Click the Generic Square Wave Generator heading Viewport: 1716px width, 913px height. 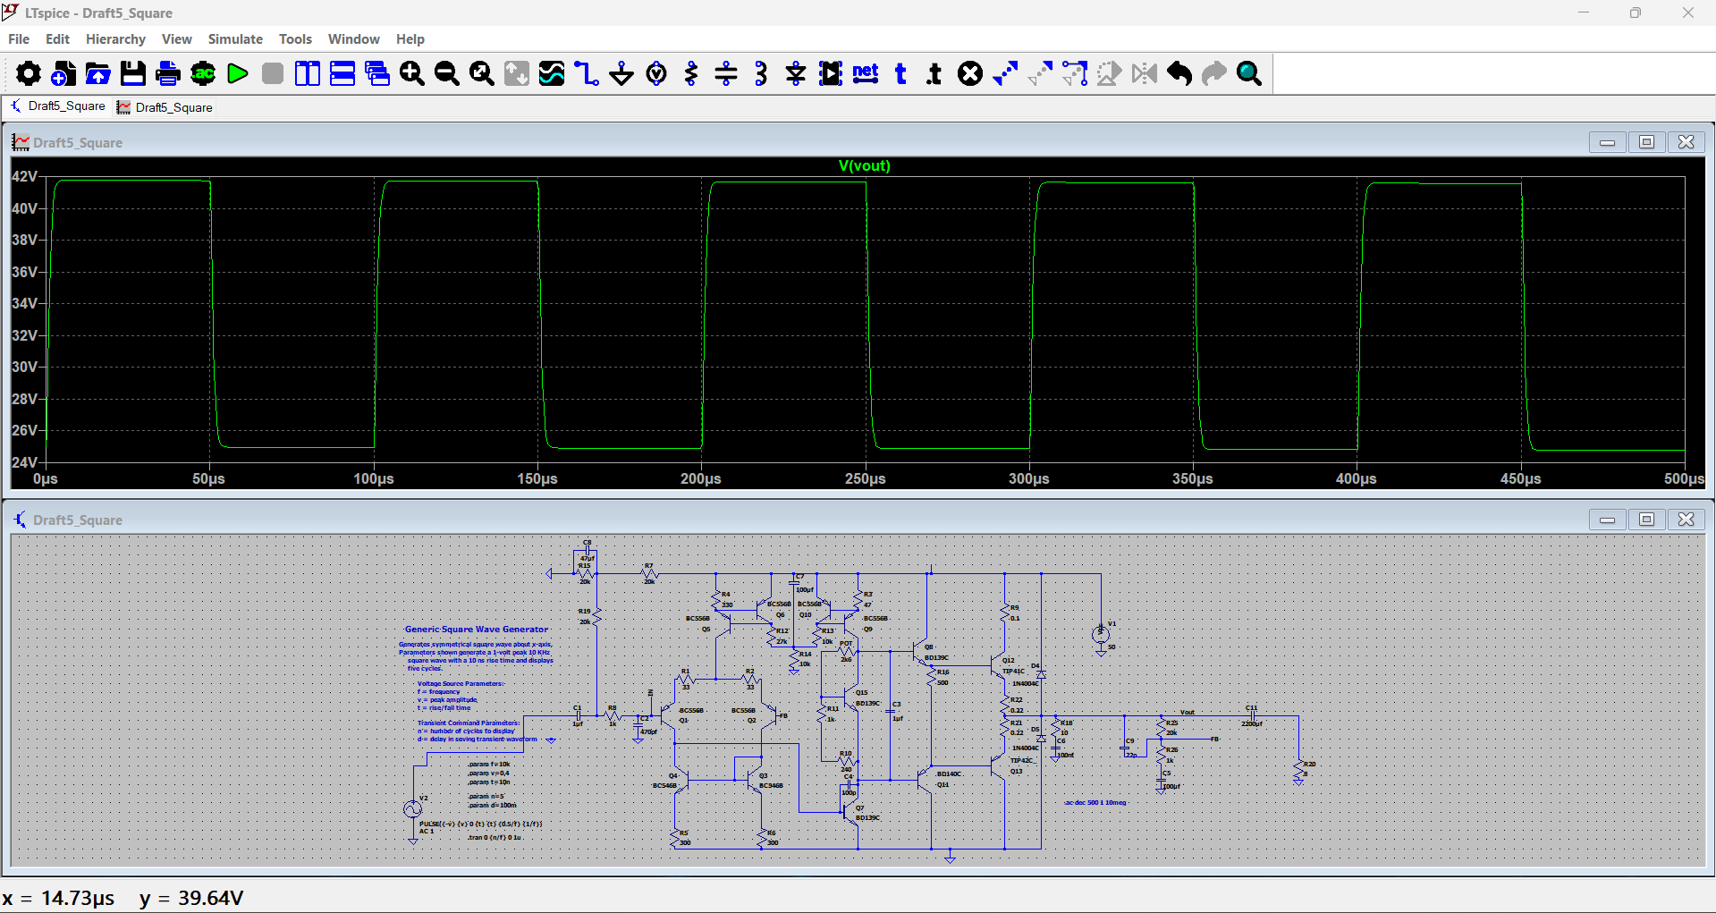click(x=477, y=630)
